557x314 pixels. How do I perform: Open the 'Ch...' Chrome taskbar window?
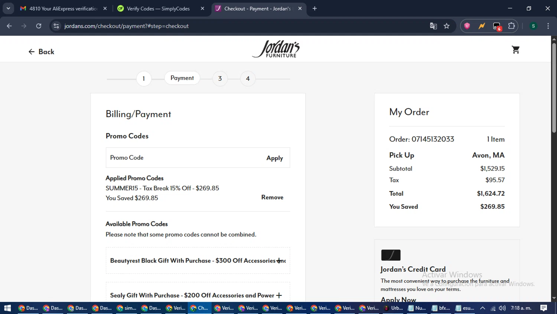pos(199,308)
